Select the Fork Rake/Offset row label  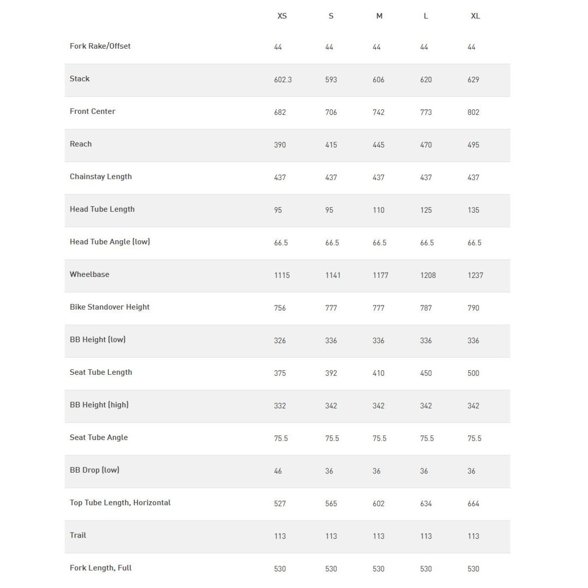100,46
